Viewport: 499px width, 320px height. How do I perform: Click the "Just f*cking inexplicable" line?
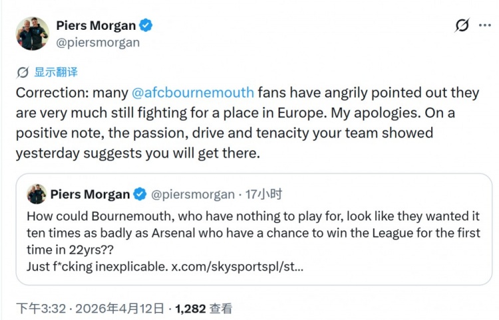tap(96, 266)
